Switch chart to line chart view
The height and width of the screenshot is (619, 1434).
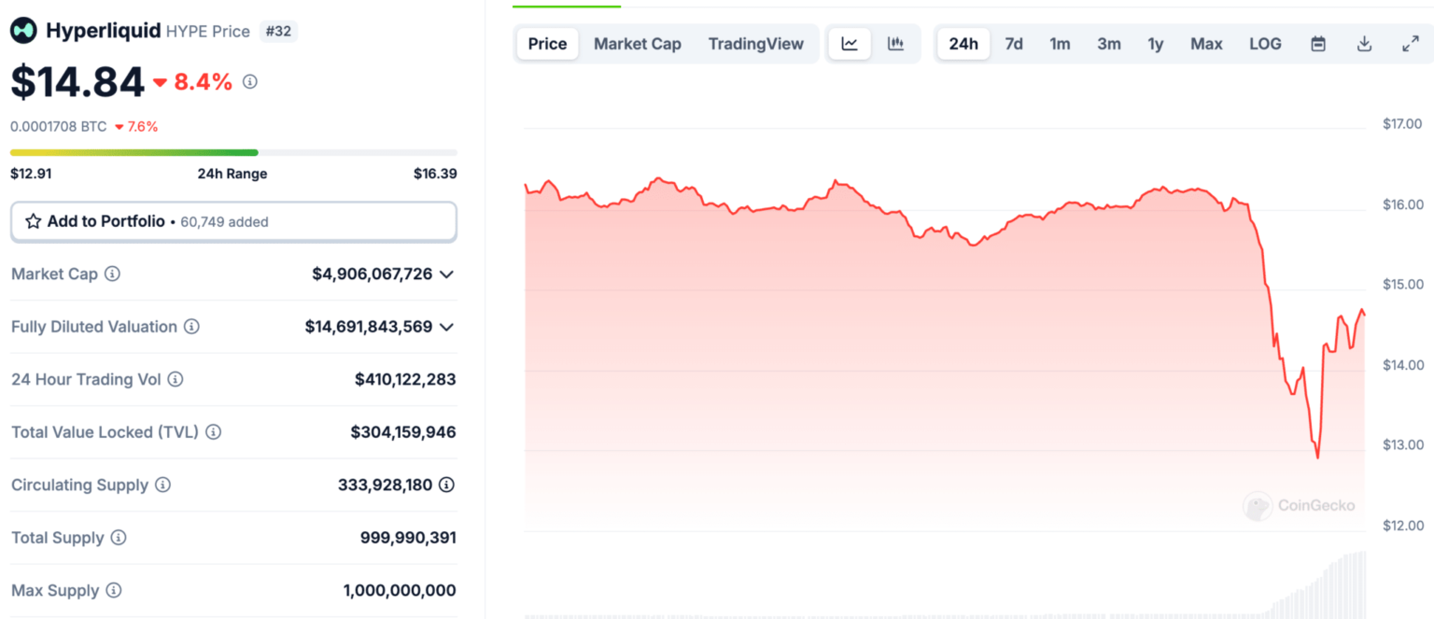849,43
